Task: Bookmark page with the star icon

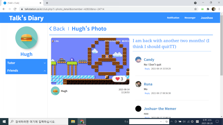Action: point(195,9)
